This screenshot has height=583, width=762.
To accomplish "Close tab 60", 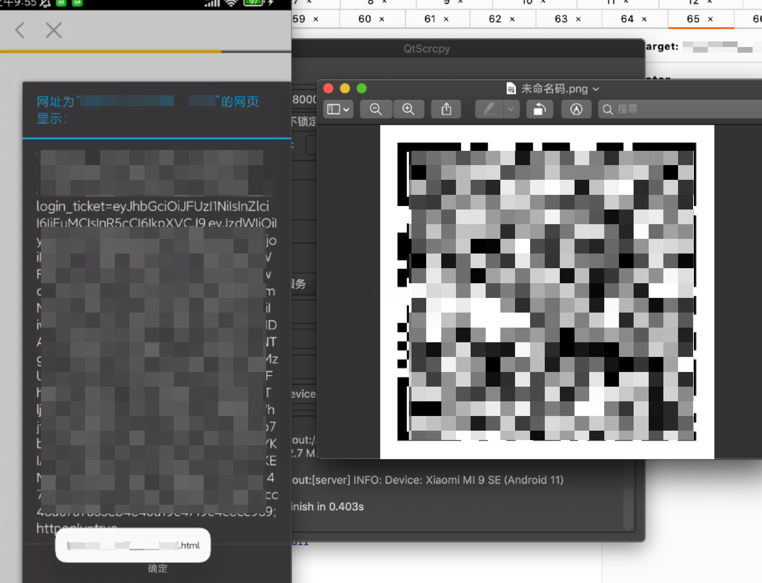I will (x=382, y=19).
